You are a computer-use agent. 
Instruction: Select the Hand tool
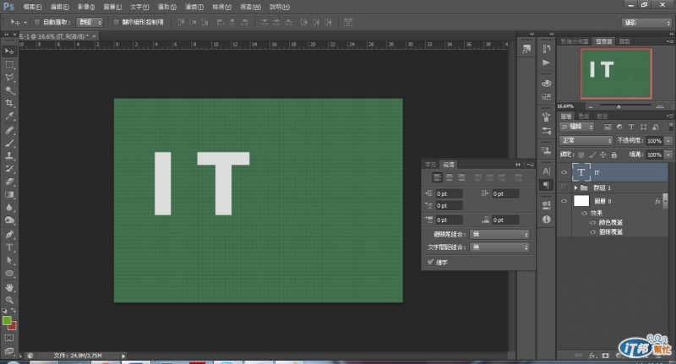pos(10,287)
